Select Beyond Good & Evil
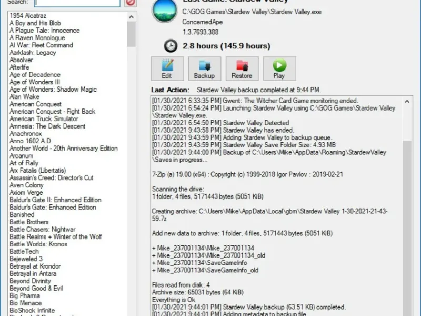Screen dimensions: 421x316 [36, 288]
